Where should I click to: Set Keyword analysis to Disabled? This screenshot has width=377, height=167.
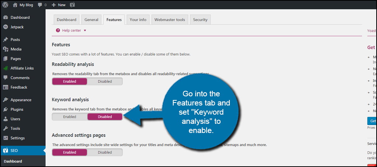coord(105,117)
